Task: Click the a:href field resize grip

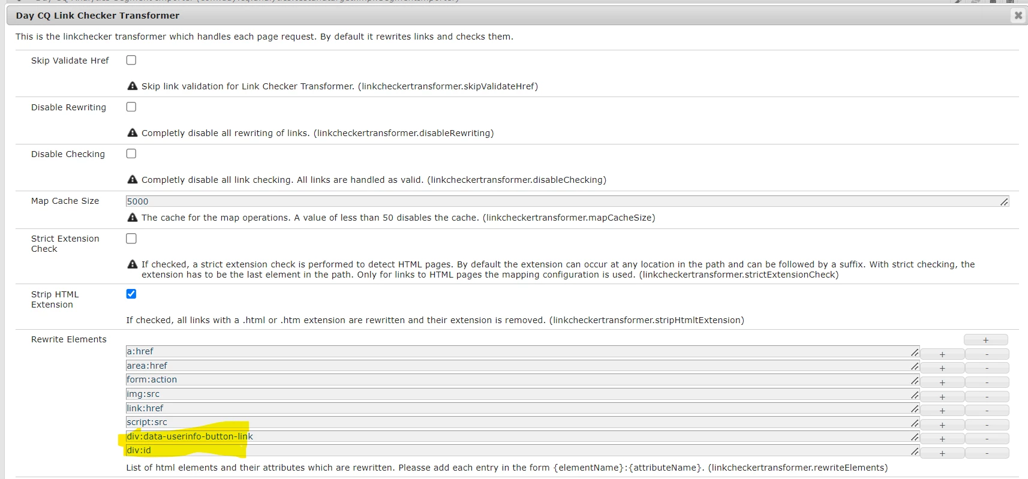Action: pyautogui.click(x=915, y=353)
